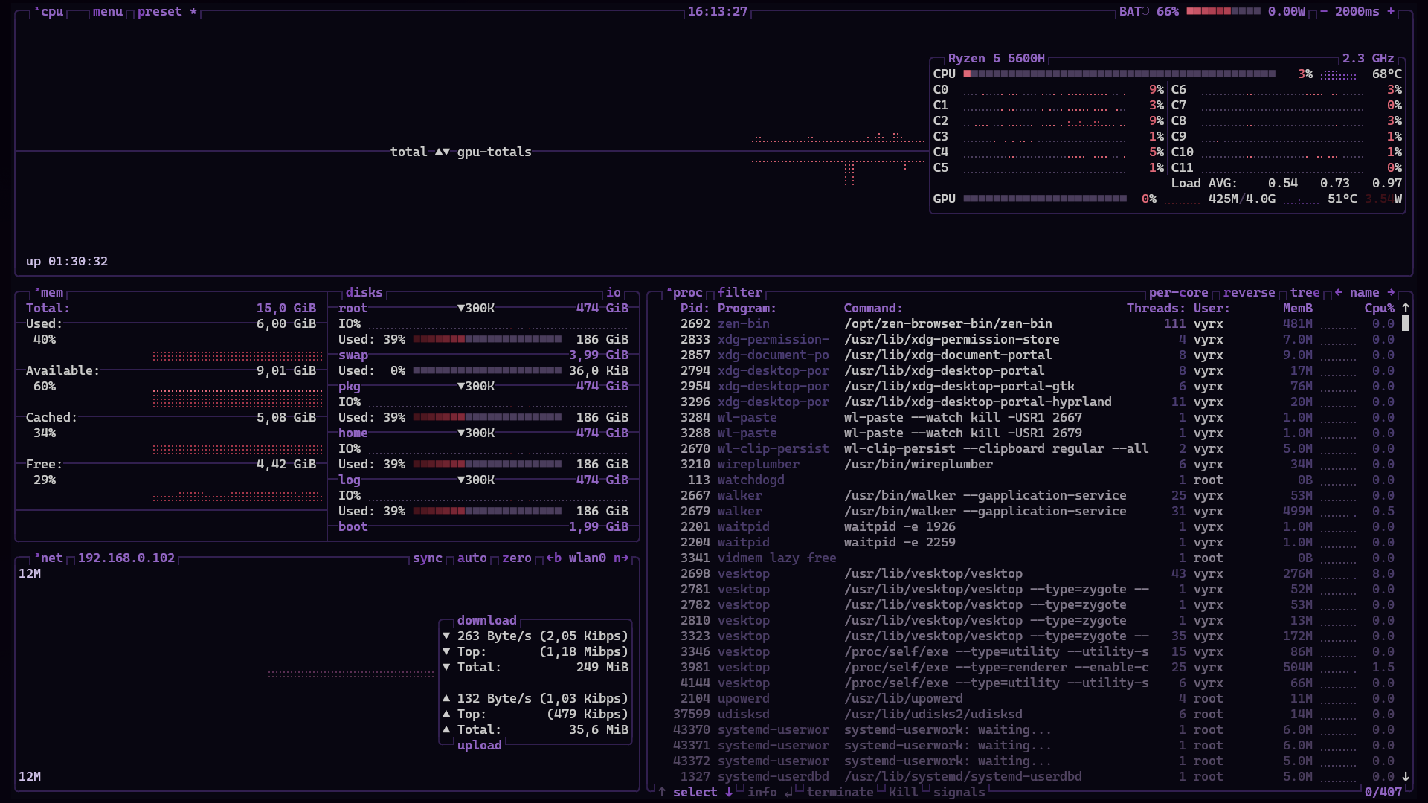Click the scroll-up arrow in the process list
Image resolution: width=1428 pixels, height=803 pixels.
1406,308
